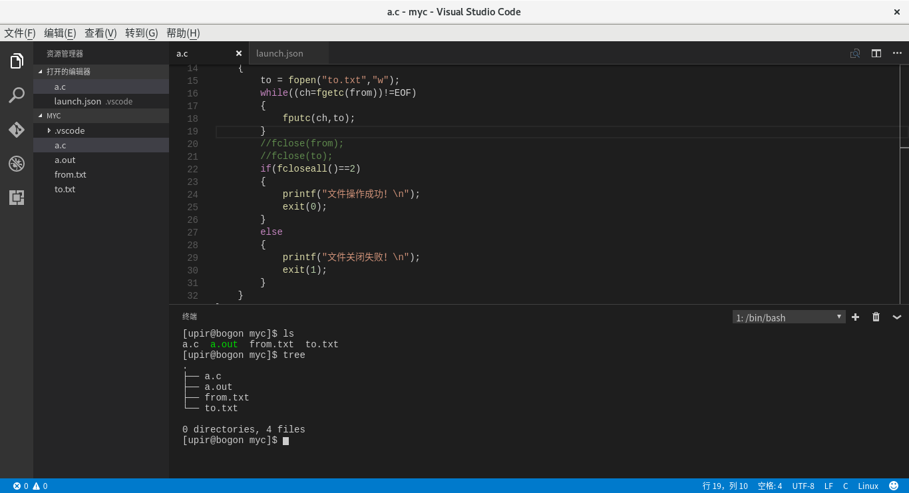Close the Visual Studio Code window
The width and height of the screenshot is (909, 493).
coord(897,12)
